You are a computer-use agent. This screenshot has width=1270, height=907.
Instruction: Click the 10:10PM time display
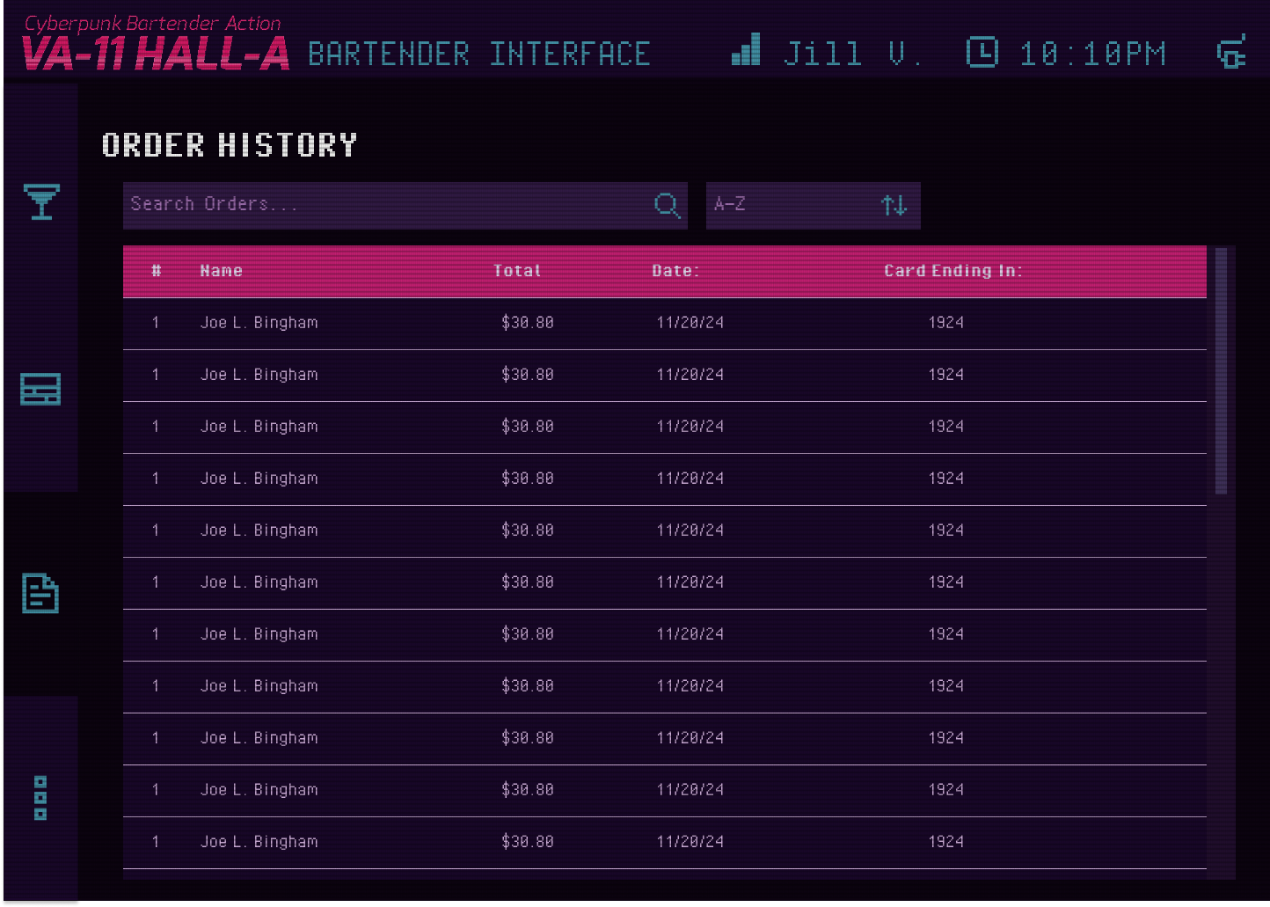click(1092, 54)
